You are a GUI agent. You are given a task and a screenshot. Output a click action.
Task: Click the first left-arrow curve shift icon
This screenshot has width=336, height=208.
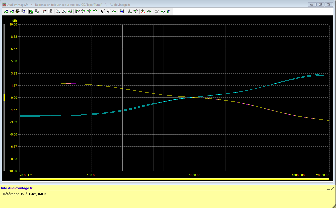click(x=78, y=11)
